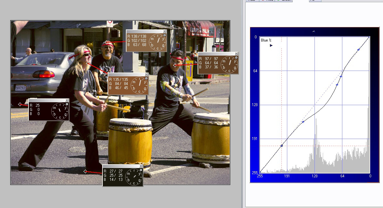Click the tall histogram peak in the curve graph
383x208 pixels.
point(316,146)
